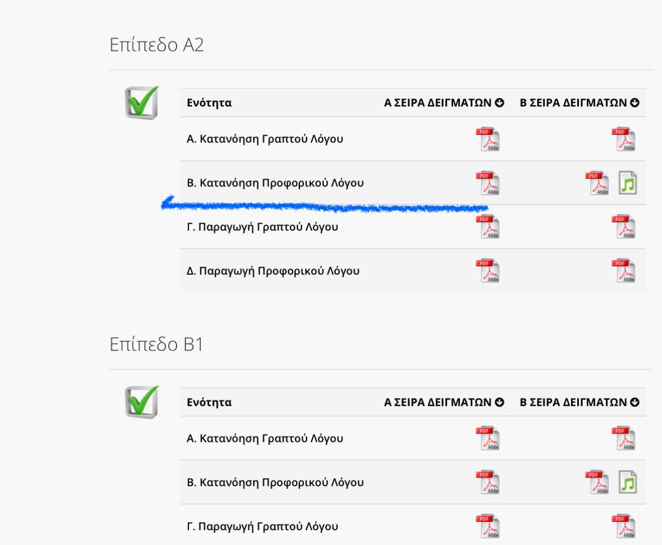Open A2 written production PDF, series B

[625, 227]
